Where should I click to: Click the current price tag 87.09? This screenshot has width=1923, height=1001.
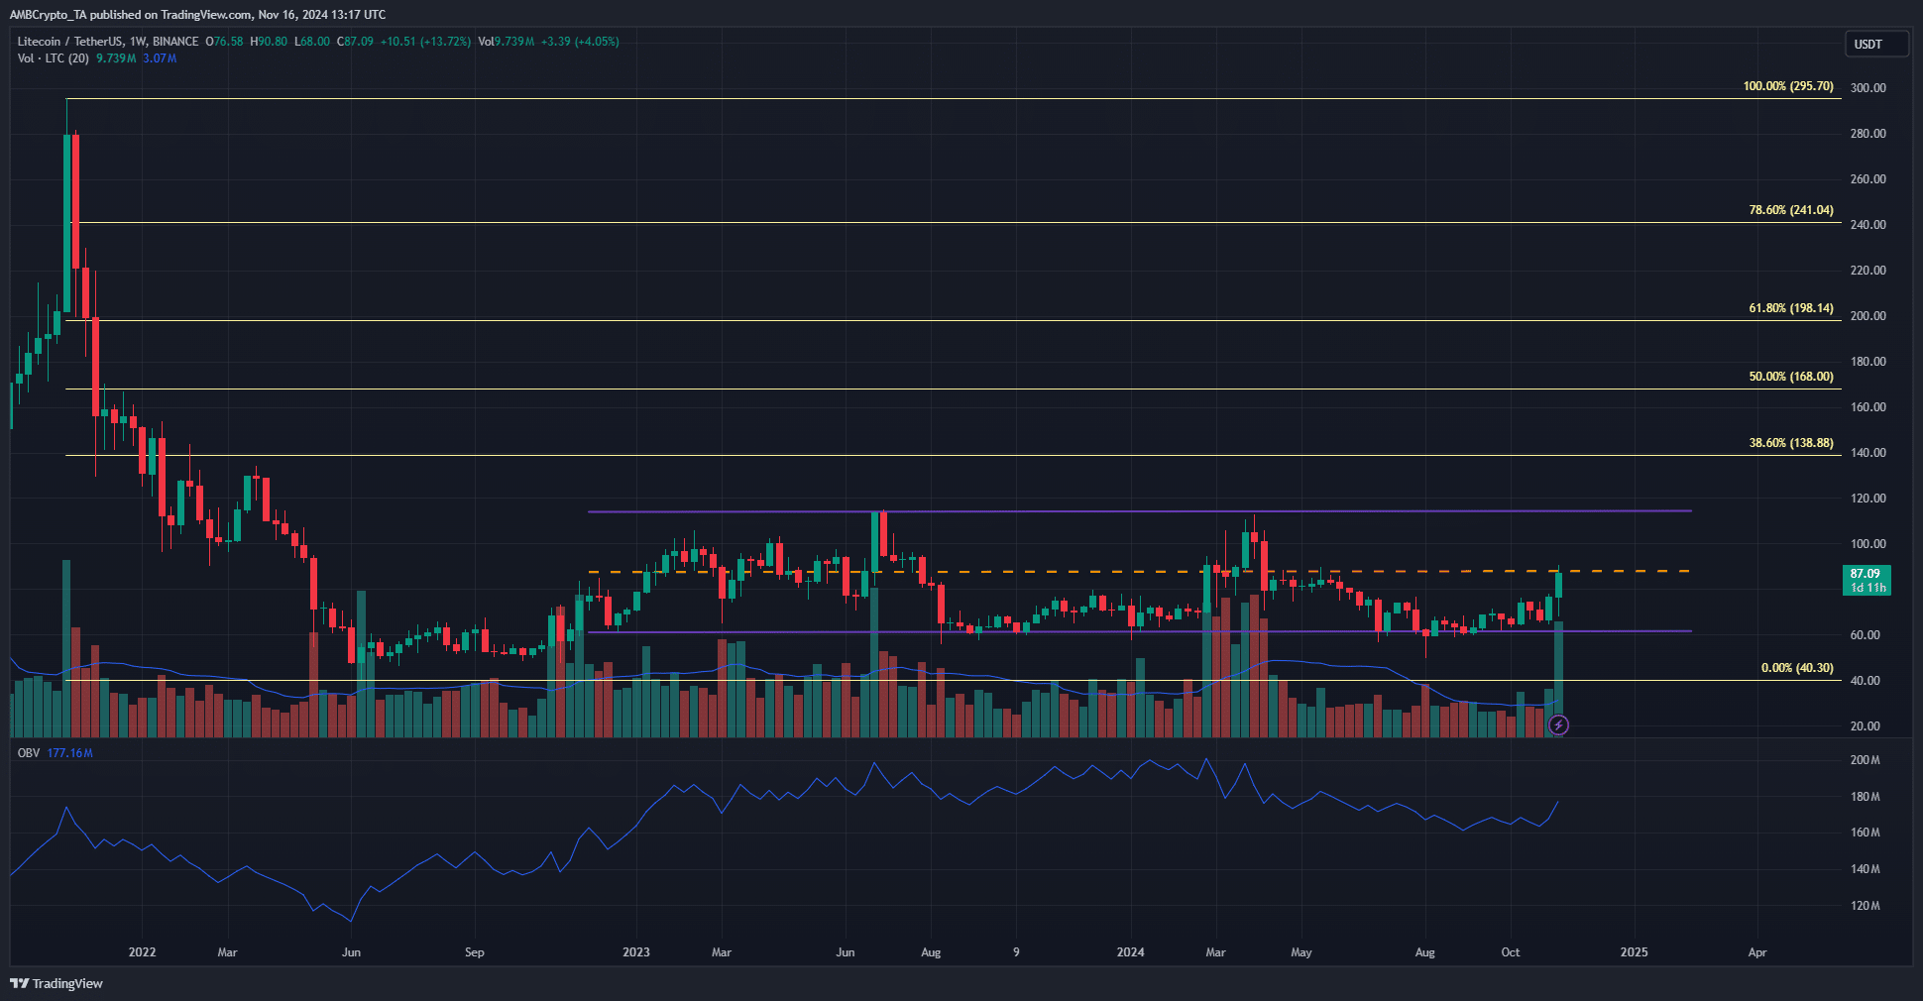(x=1866, y=580)
